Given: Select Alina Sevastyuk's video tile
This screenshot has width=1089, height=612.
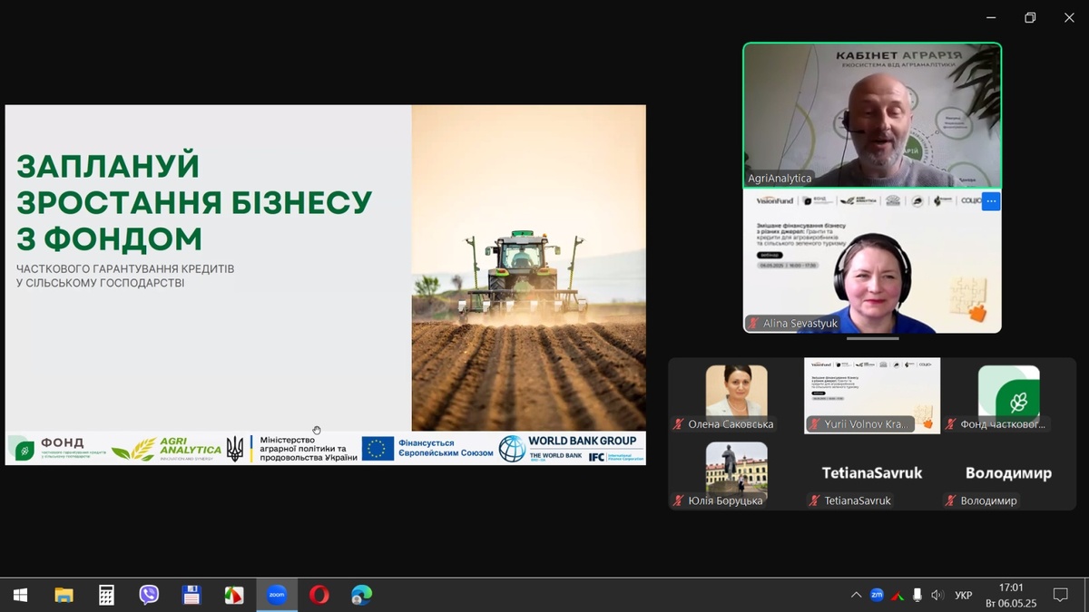Looking at the screenshot, I should click(872, 260).
